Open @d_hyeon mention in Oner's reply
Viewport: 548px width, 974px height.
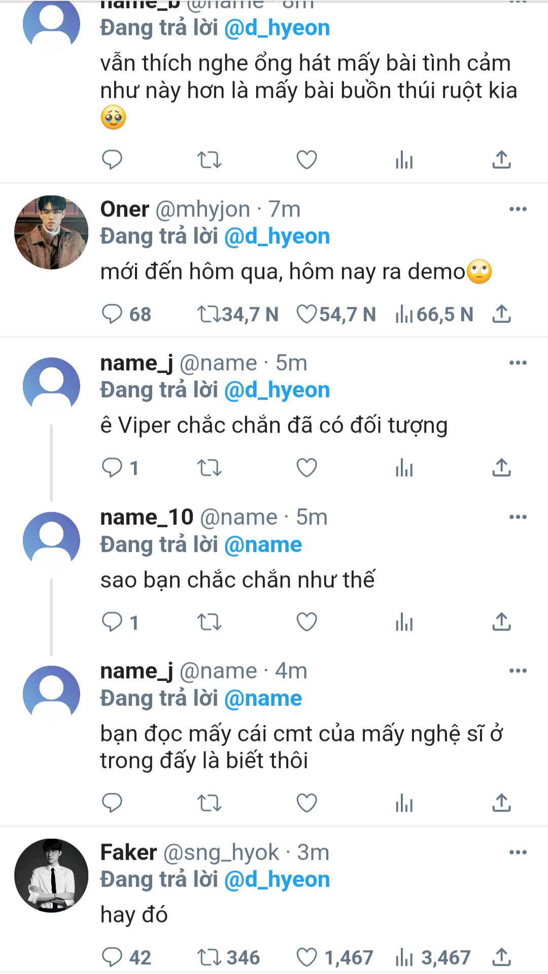(x=277, y=236)
